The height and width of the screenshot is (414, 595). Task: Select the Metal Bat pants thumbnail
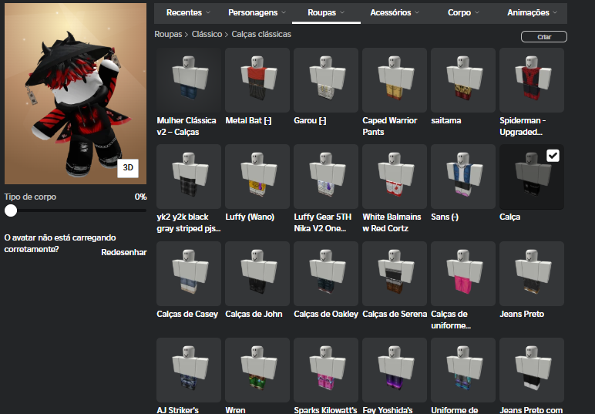pos(257,80)
